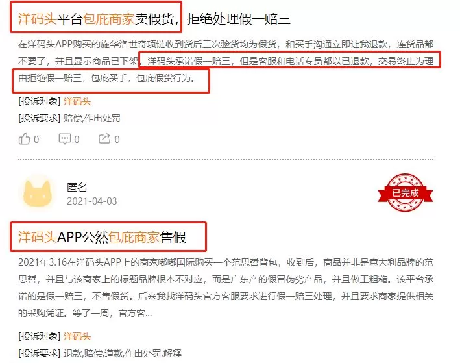460x363 pixels.
Task: Select the date 2021-04-03
Action: tap(92, 201)
